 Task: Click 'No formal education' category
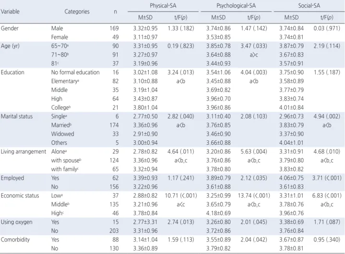(x=75, y=72)
